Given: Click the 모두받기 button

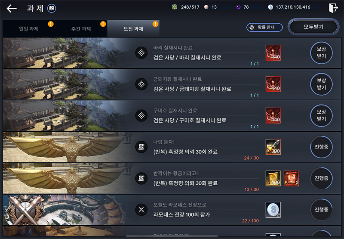Looking at the screenshot, I should [313, 27].
